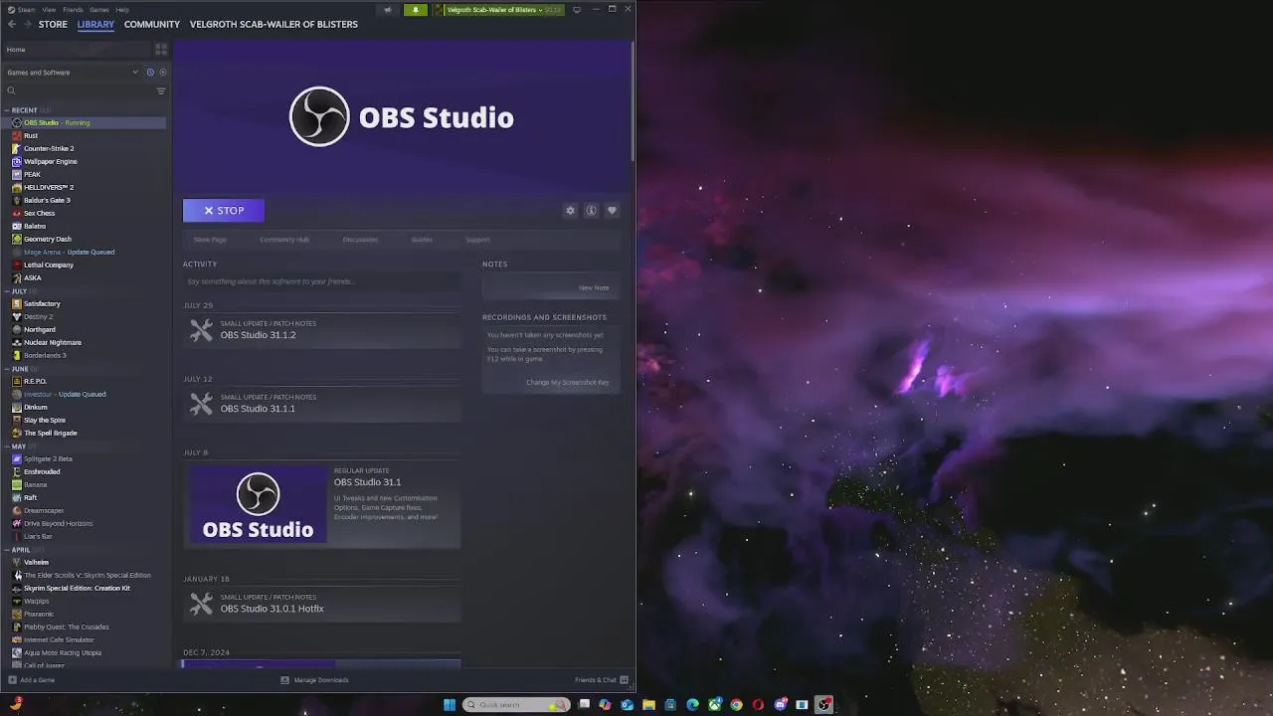
Task: Open the Manage Downloads icon
Action: click(x=284, y=680)
